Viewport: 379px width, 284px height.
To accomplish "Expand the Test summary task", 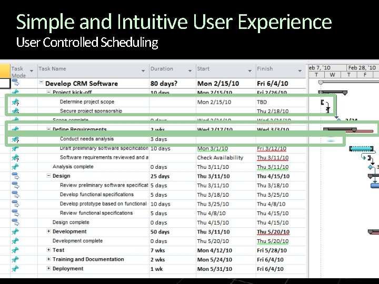I will coord(48,250).
